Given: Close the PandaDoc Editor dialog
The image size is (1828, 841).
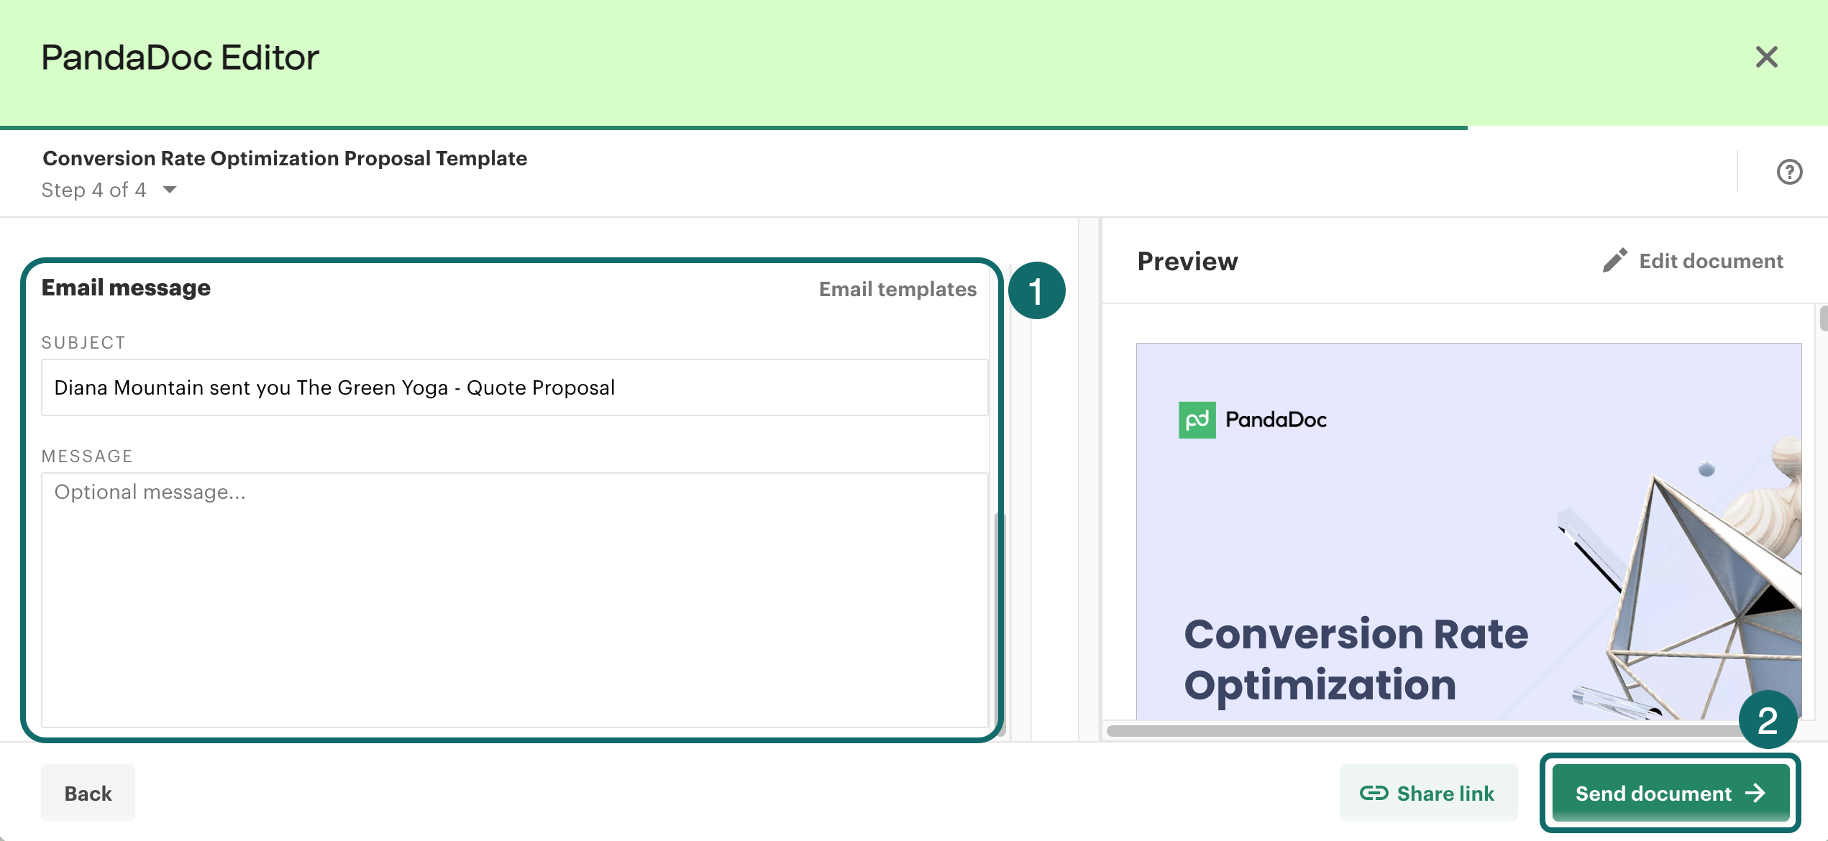Looking at the screenshot, I should 1766,57.
